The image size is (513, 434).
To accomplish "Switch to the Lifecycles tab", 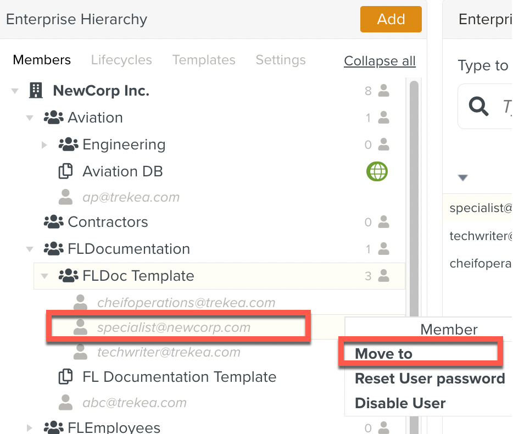I will pos(121,60).
